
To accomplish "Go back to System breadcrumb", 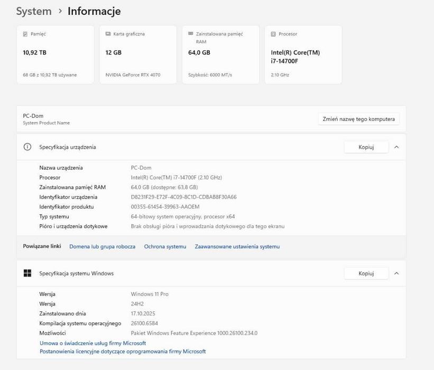I will click(x=34, y=11).
